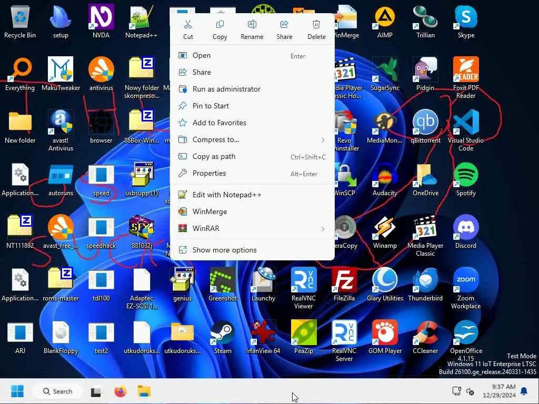
Task: Open Properties from context menu
Action: click(252, 174)
